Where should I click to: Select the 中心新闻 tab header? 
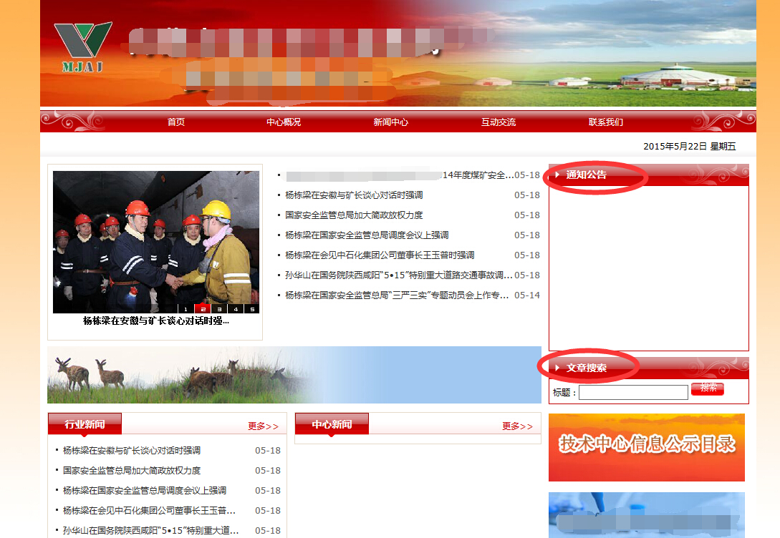point(332,424)
